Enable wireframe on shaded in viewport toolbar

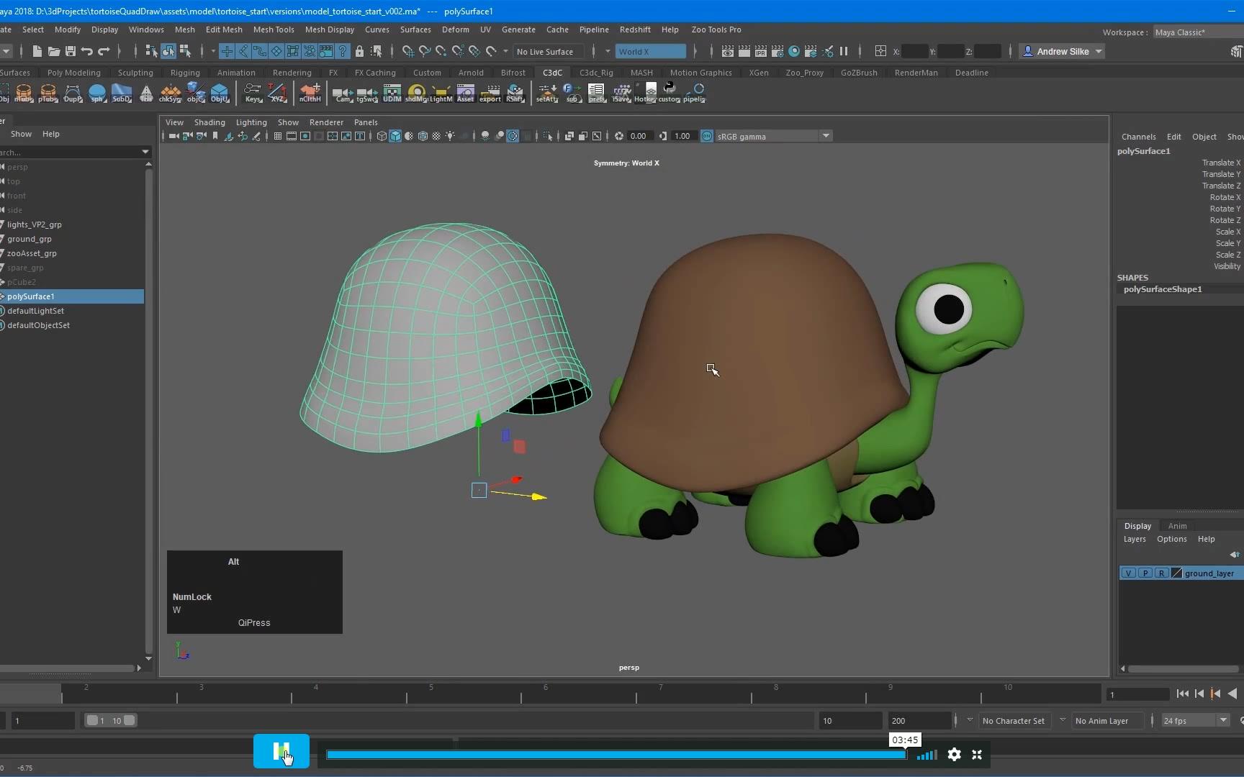click(x=423, y=136)
